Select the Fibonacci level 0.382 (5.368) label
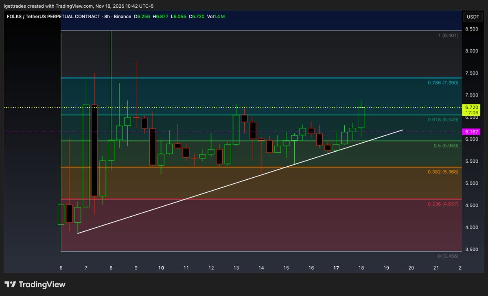The height and width of the screenshot is (296, 488). [443, 172]
